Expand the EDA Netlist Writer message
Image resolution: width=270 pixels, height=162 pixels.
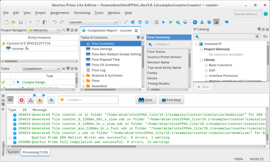10,138
